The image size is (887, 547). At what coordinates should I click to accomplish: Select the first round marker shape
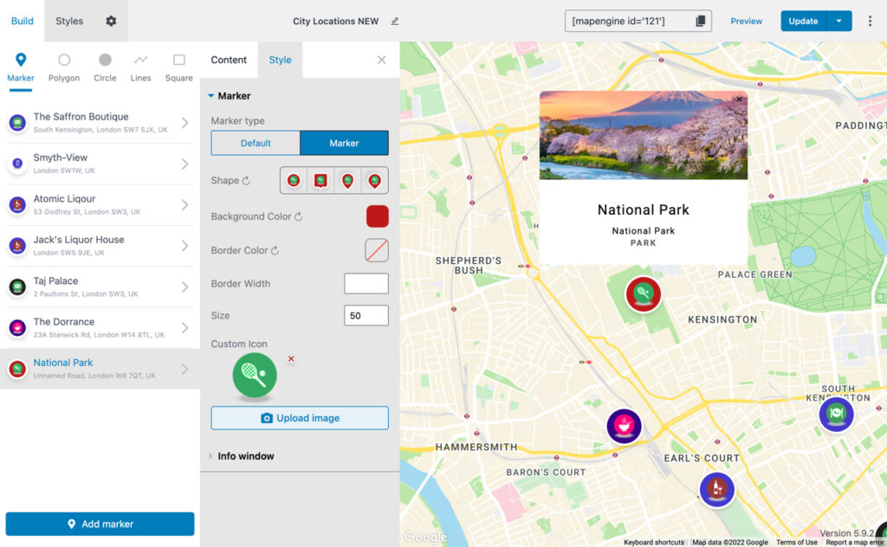(293, 180)
